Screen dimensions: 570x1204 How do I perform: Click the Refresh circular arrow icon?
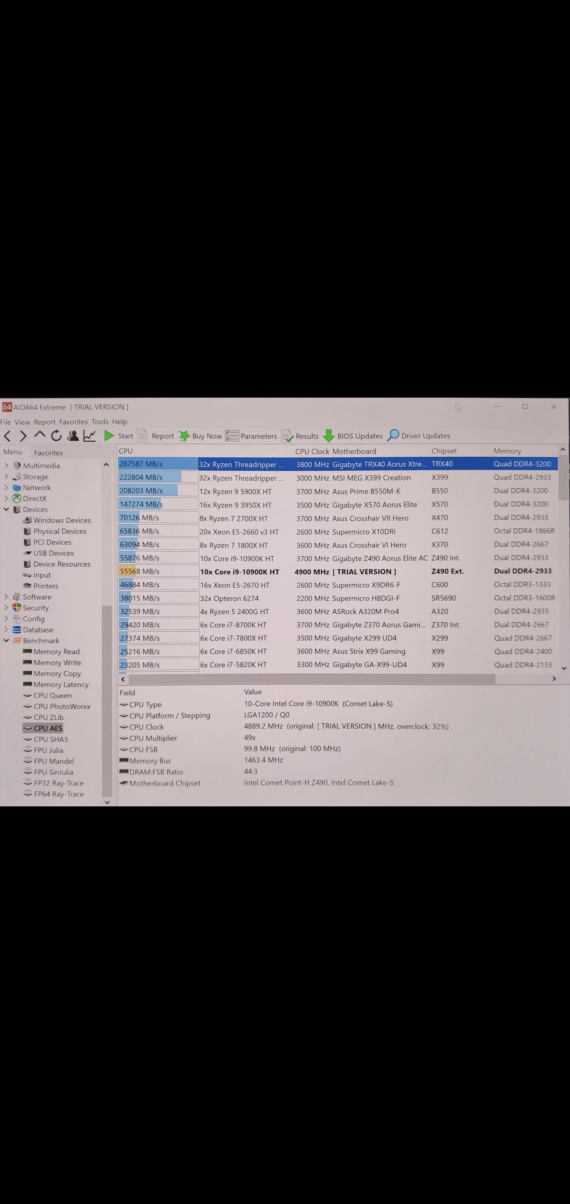tap(56, 436)
